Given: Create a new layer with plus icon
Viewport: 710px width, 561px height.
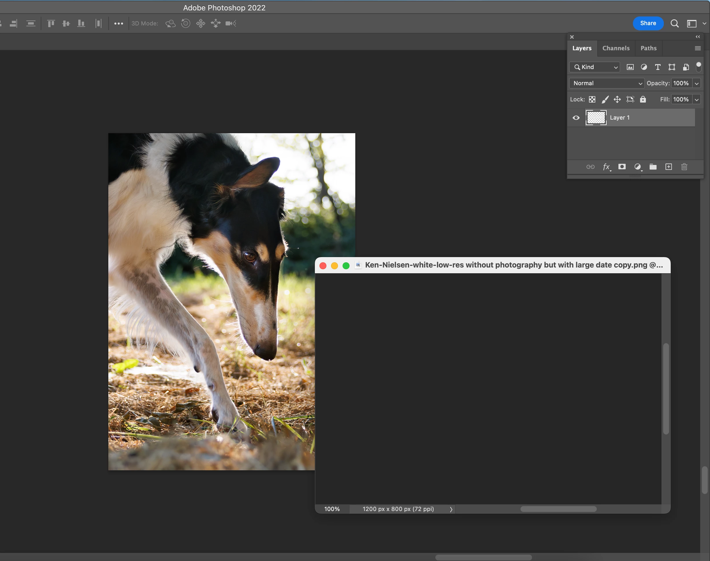Looking at the screenshot, I should (x=668, y=167).
